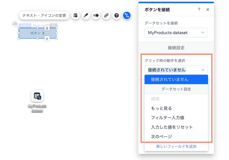Click disabled 送信 option
The image size is (229, 160).
pos(176,99)
